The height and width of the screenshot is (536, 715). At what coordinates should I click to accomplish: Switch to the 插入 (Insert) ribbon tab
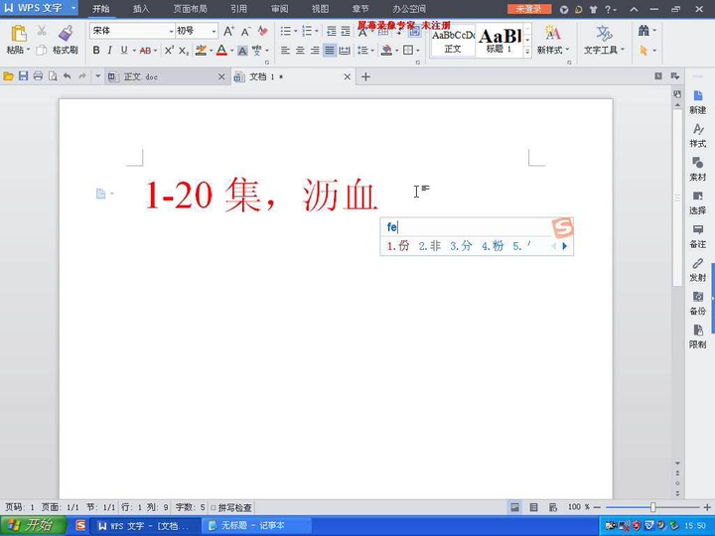[x=141, y=8]
